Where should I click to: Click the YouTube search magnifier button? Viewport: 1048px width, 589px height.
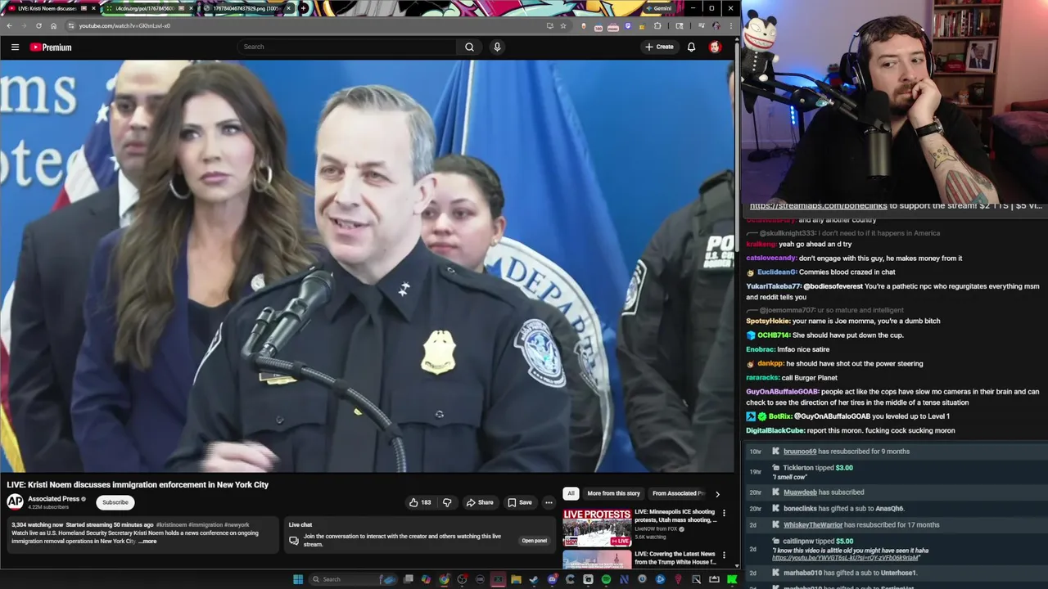click(469, 47)
